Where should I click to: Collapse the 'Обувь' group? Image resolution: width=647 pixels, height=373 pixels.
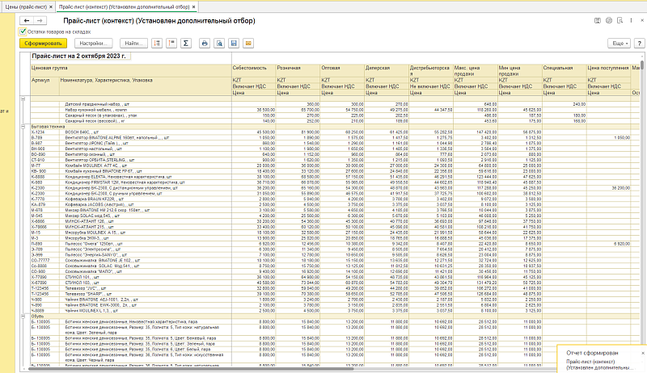pos(22,317)
